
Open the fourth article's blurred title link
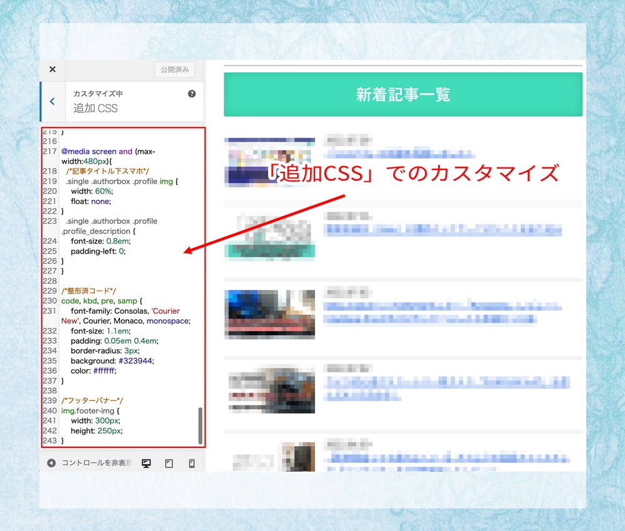pos(446,389)
